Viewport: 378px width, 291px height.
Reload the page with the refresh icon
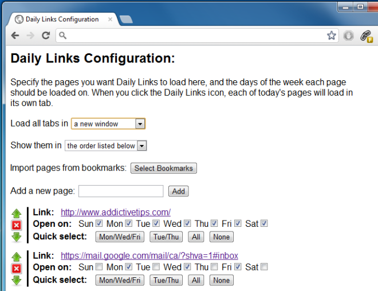click(x=46, y=36)
